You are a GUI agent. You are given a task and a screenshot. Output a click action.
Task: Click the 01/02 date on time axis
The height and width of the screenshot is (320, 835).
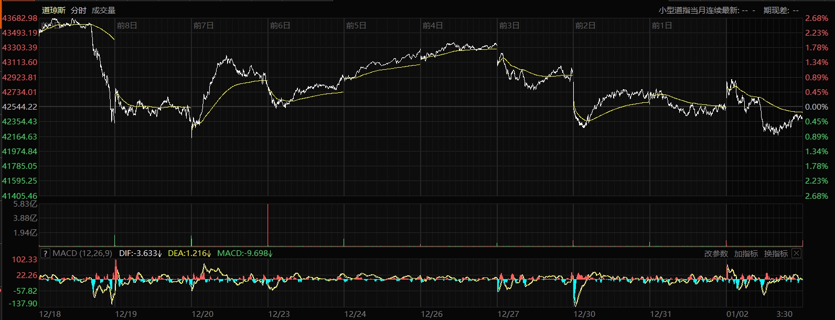[x=737, y=314]
